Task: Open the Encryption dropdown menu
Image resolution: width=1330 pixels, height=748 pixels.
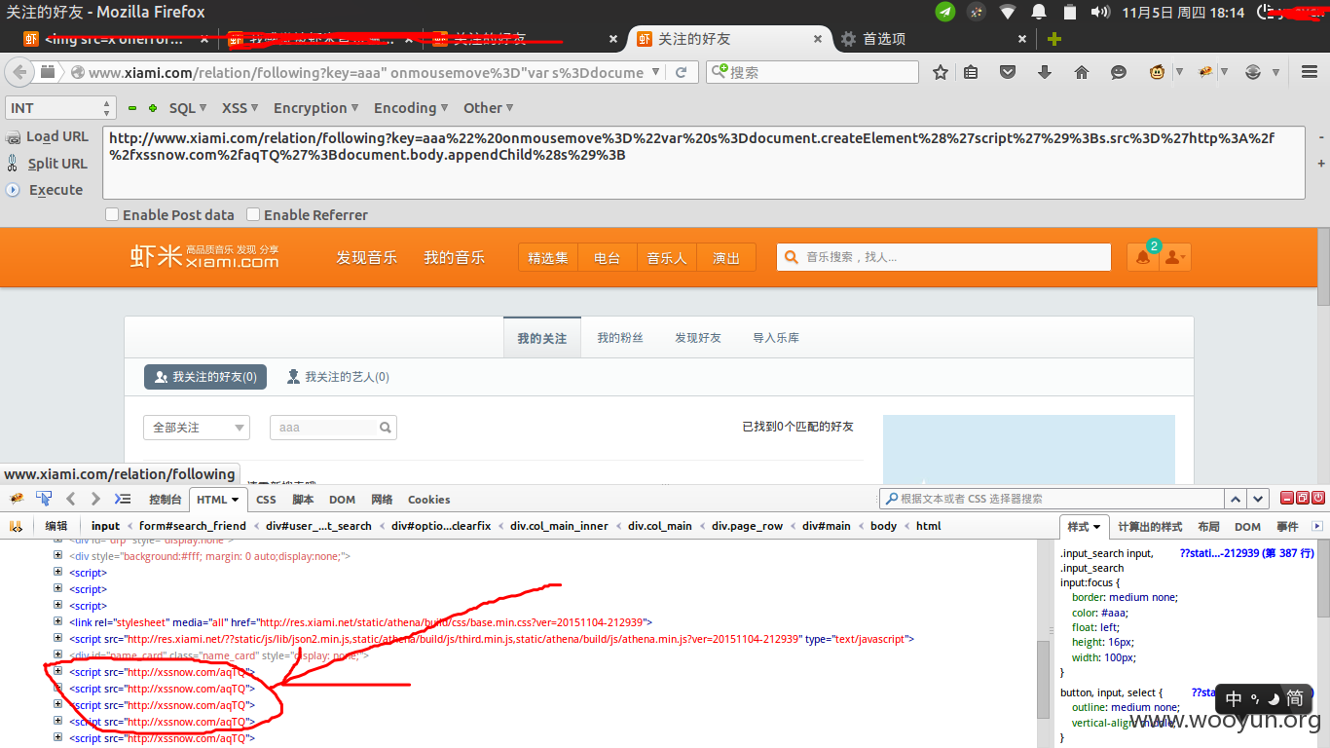Action: 316,108
